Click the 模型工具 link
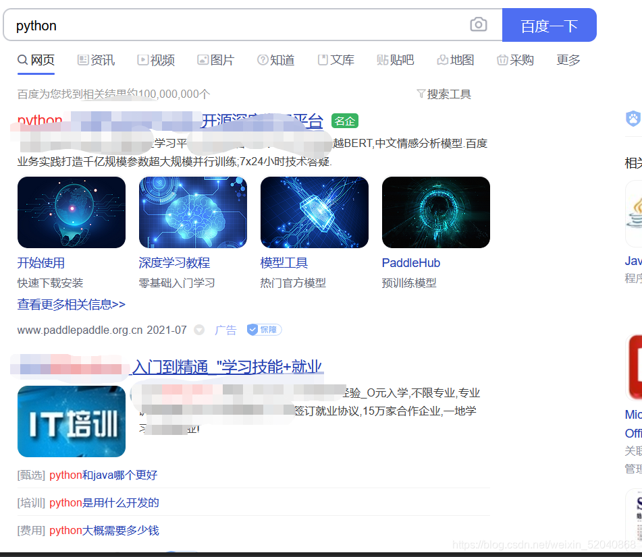Viewport: 642px width, 557px height. point(284,263)
